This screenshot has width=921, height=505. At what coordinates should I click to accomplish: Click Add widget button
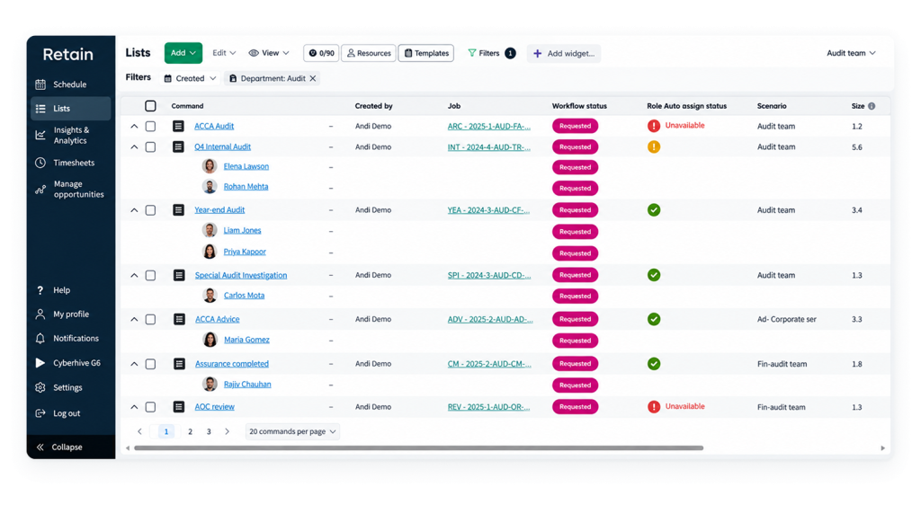tap(563, 53)
